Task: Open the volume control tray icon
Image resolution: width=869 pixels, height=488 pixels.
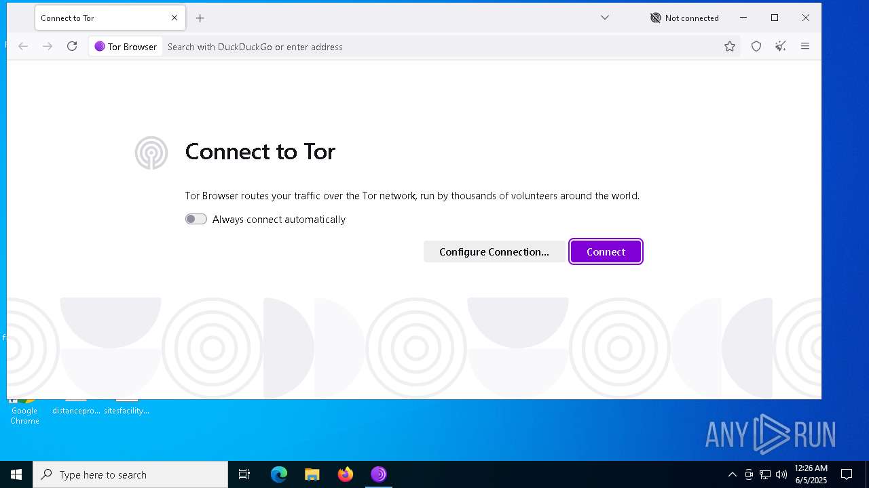Action: pyautogui.click(x=781, y=474)
